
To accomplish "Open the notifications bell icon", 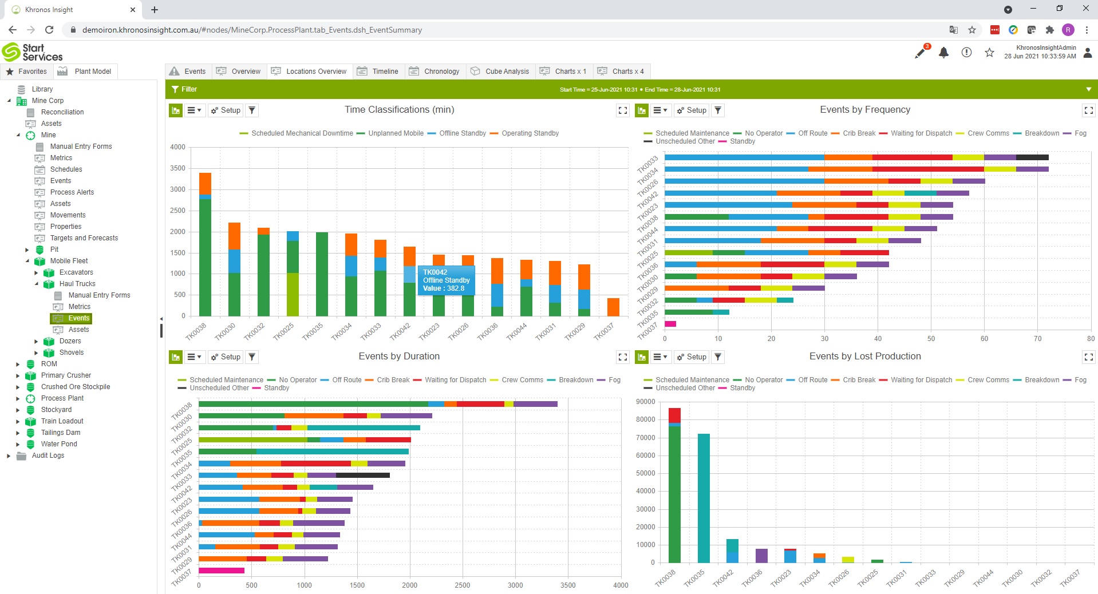I will [x=943, y=53].
